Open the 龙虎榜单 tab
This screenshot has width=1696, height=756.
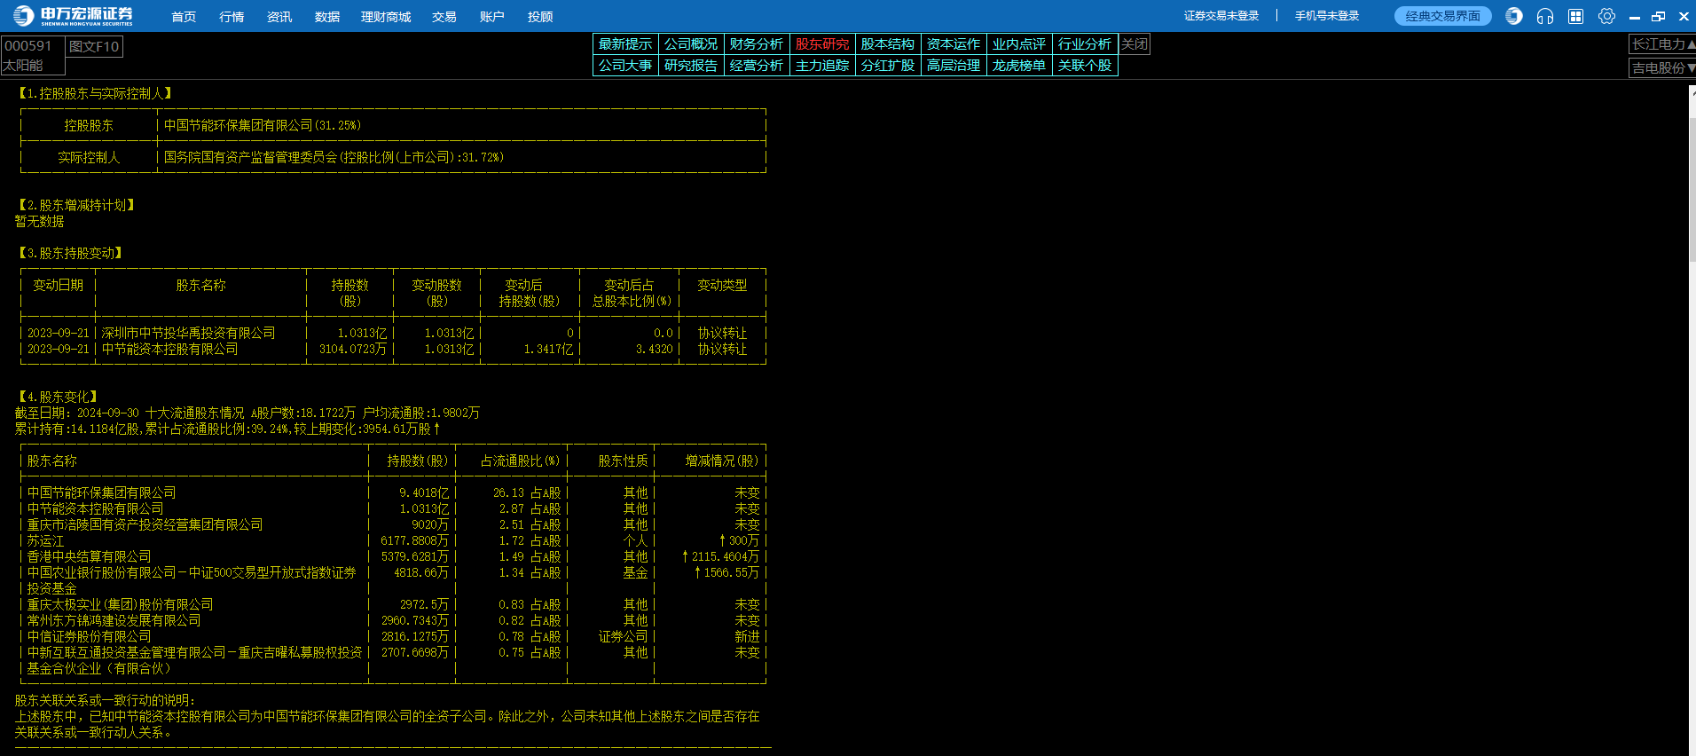pos(1019,65)
